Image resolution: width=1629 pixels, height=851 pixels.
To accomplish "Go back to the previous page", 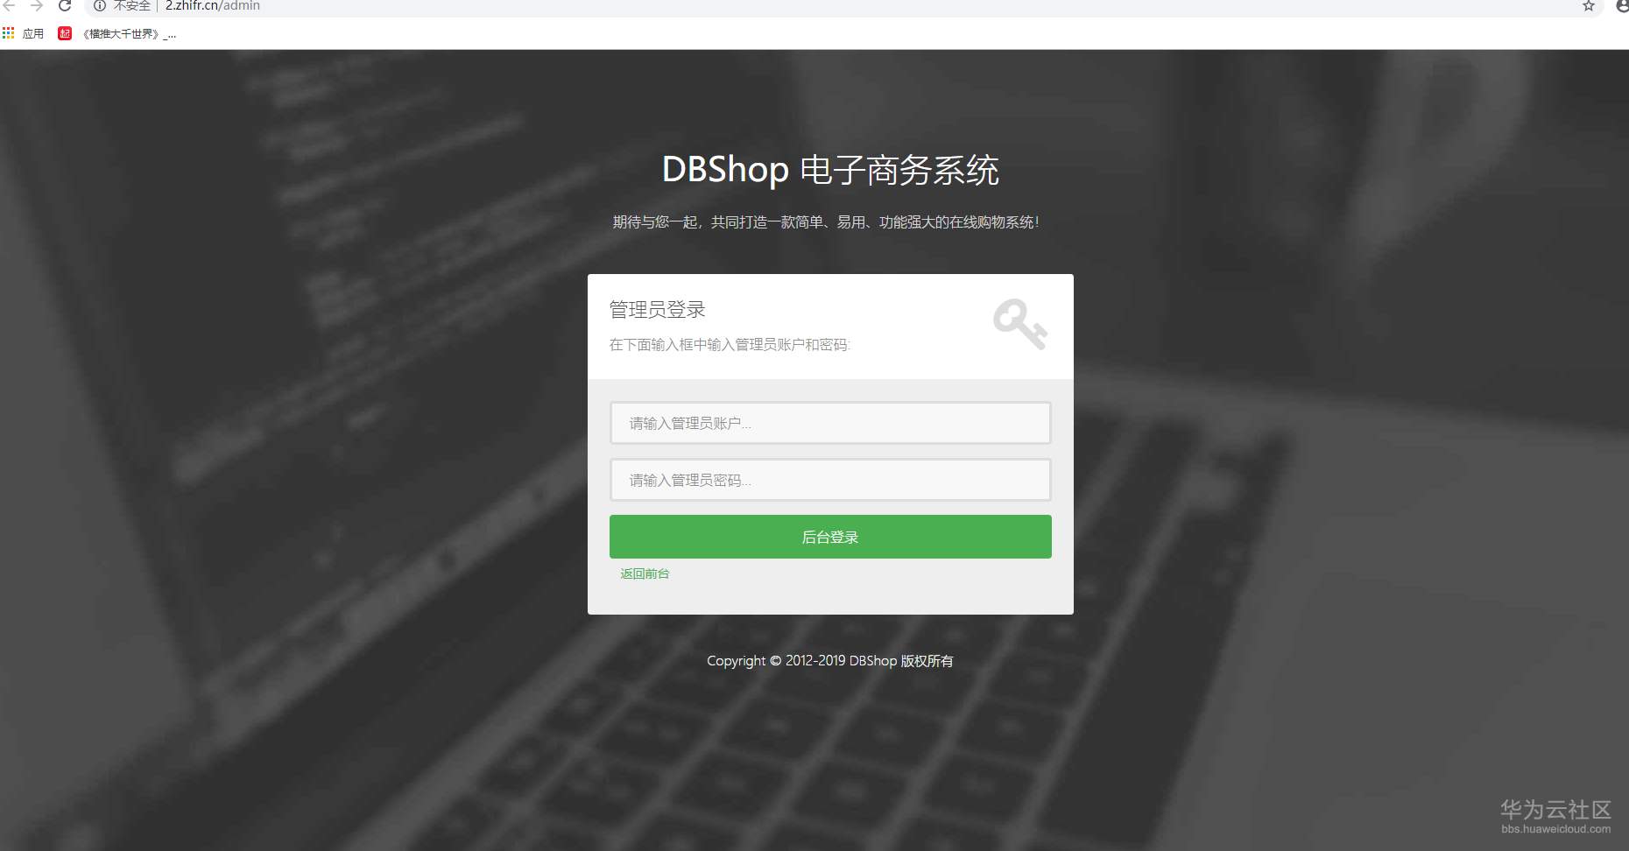I will coord(9,5).
